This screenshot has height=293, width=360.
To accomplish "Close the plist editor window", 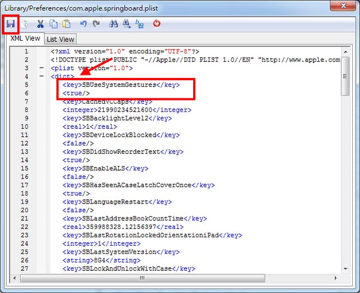I will (x=343, y=5).
